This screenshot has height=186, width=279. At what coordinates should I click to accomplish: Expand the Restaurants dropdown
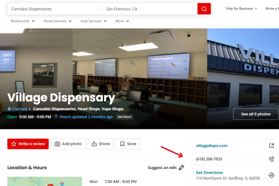click(x=23, y=21)
